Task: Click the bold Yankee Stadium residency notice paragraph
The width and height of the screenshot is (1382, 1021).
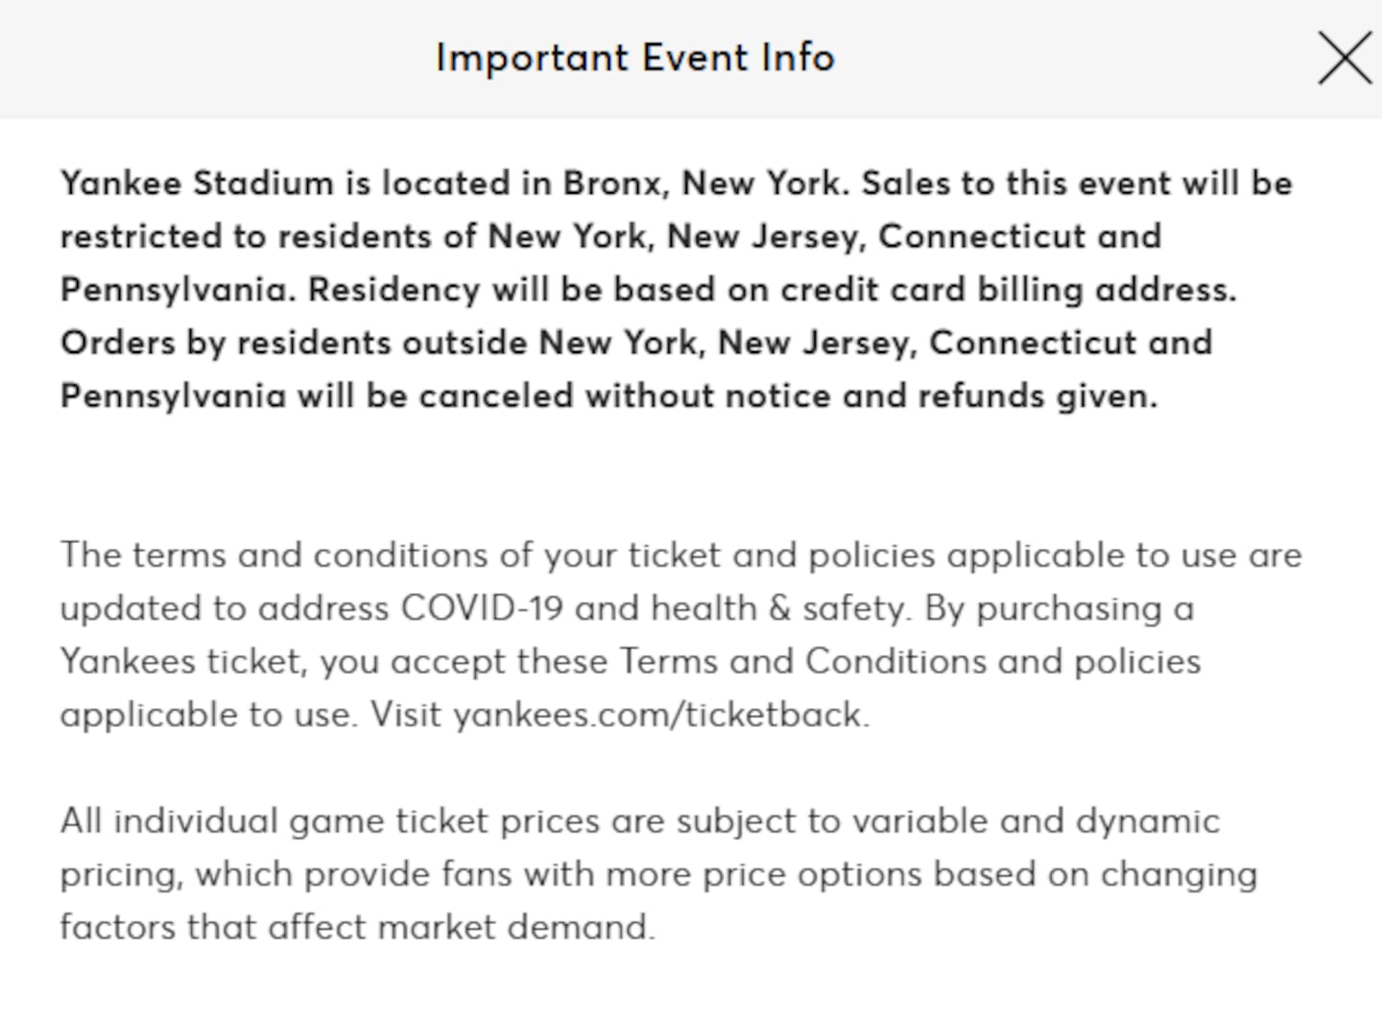Action: 633,290
